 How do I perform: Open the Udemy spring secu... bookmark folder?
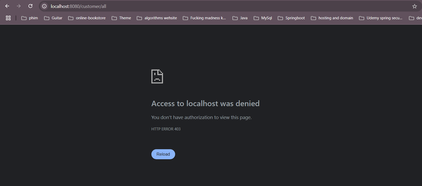click(x=381, y=18)
